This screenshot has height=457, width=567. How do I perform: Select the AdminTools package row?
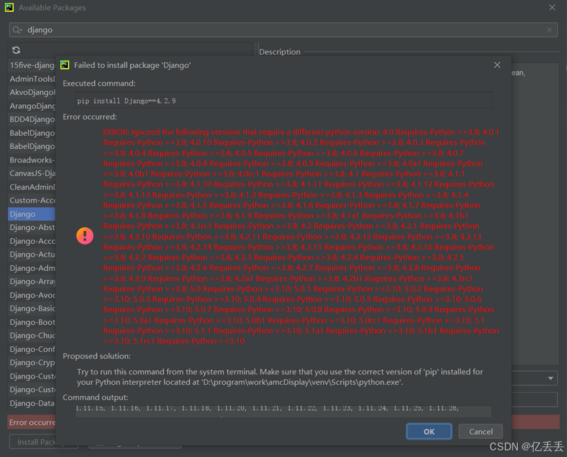coord(32,79)
